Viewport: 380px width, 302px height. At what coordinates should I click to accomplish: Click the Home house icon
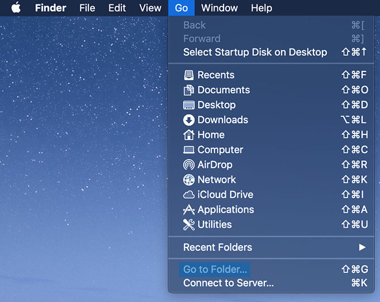click(x=188, y=135)
